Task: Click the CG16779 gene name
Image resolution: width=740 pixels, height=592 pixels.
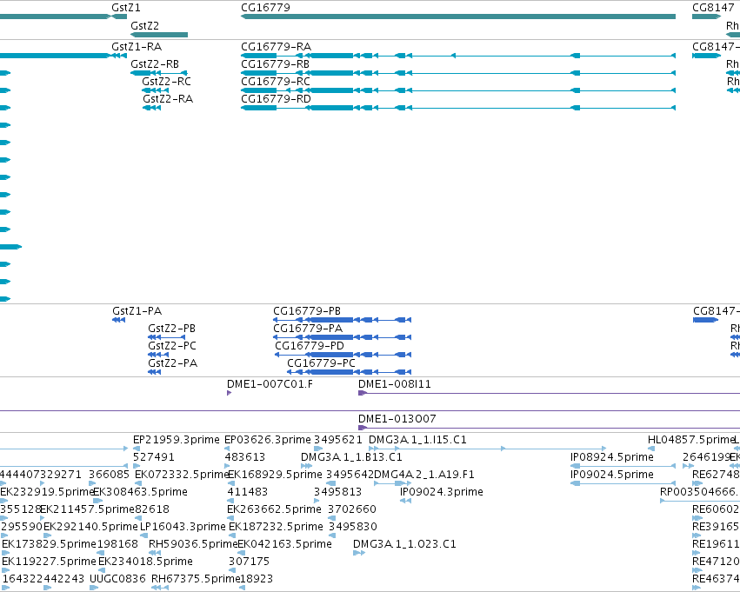Action: [x=266, y=8]
